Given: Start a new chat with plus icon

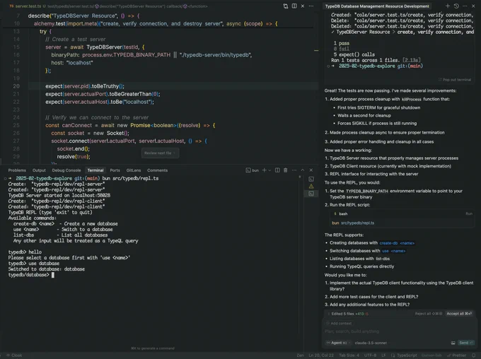Looking at the screenshot, I should tap(448, 6).
